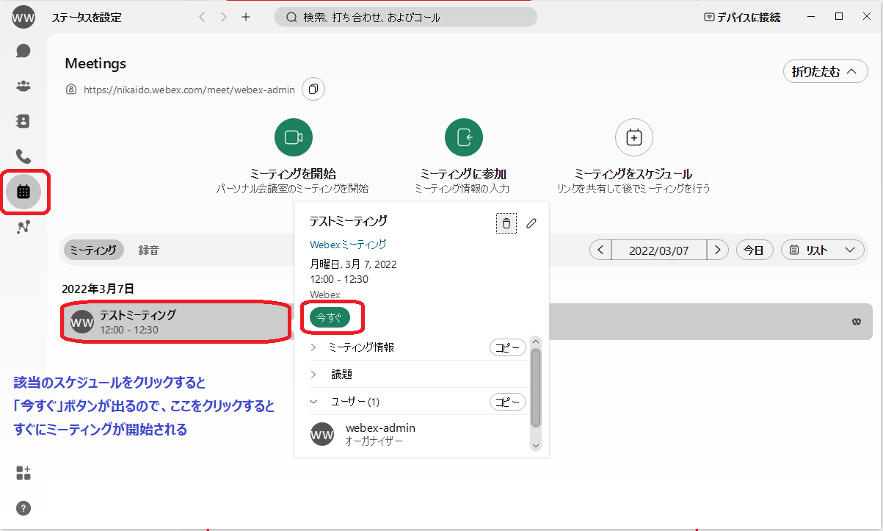Click the WW profile avatar at top

pos(23,18)
